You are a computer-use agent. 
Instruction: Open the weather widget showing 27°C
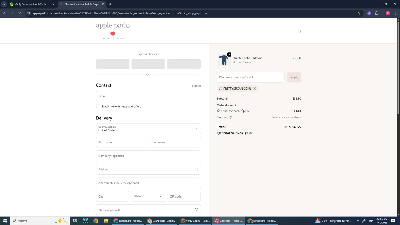click(x=333, y=221)
